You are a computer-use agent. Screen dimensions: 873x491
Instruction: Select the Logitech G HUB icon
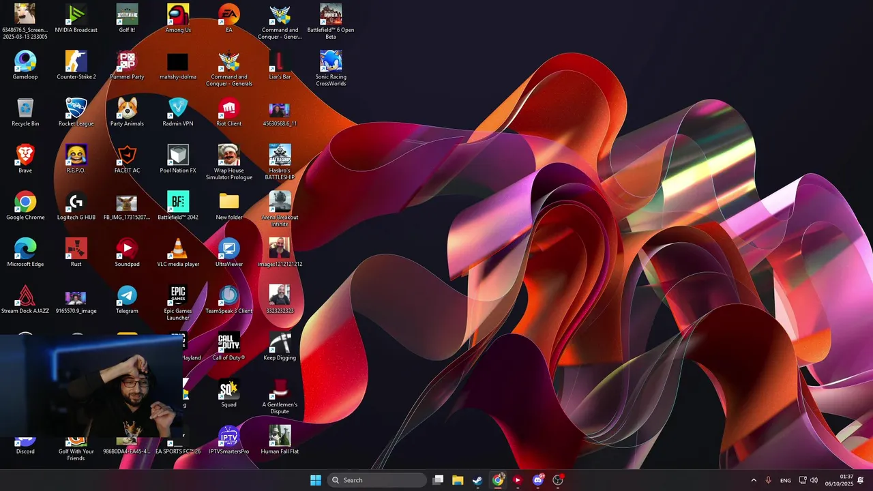(76, 206)
